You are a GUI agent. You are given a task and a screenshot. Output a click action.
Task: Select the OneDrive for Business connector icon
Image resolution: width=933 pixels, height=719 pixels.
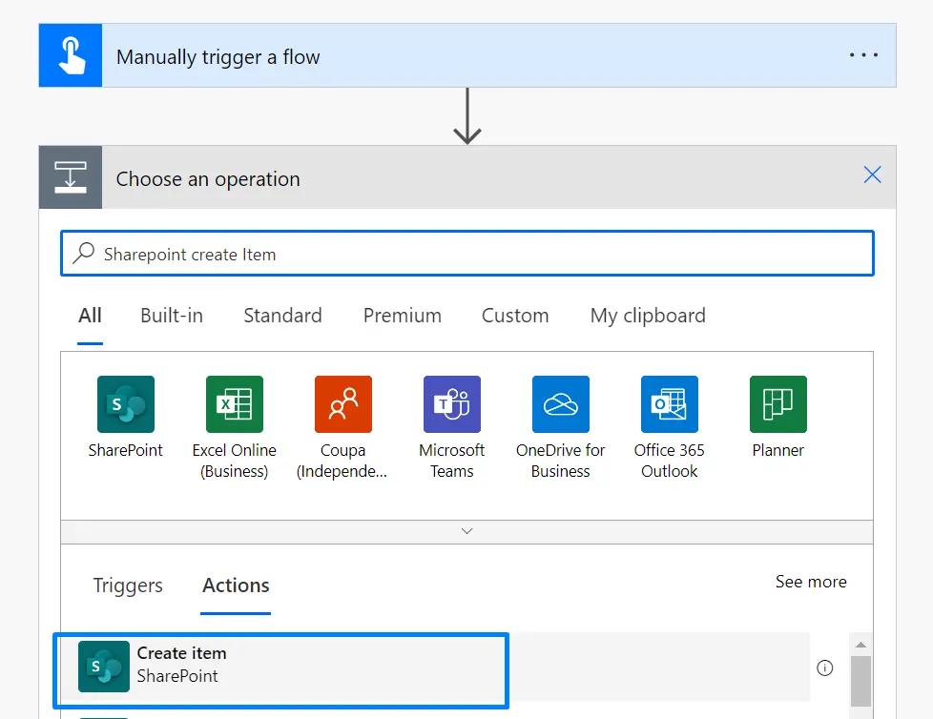(561, 404)
